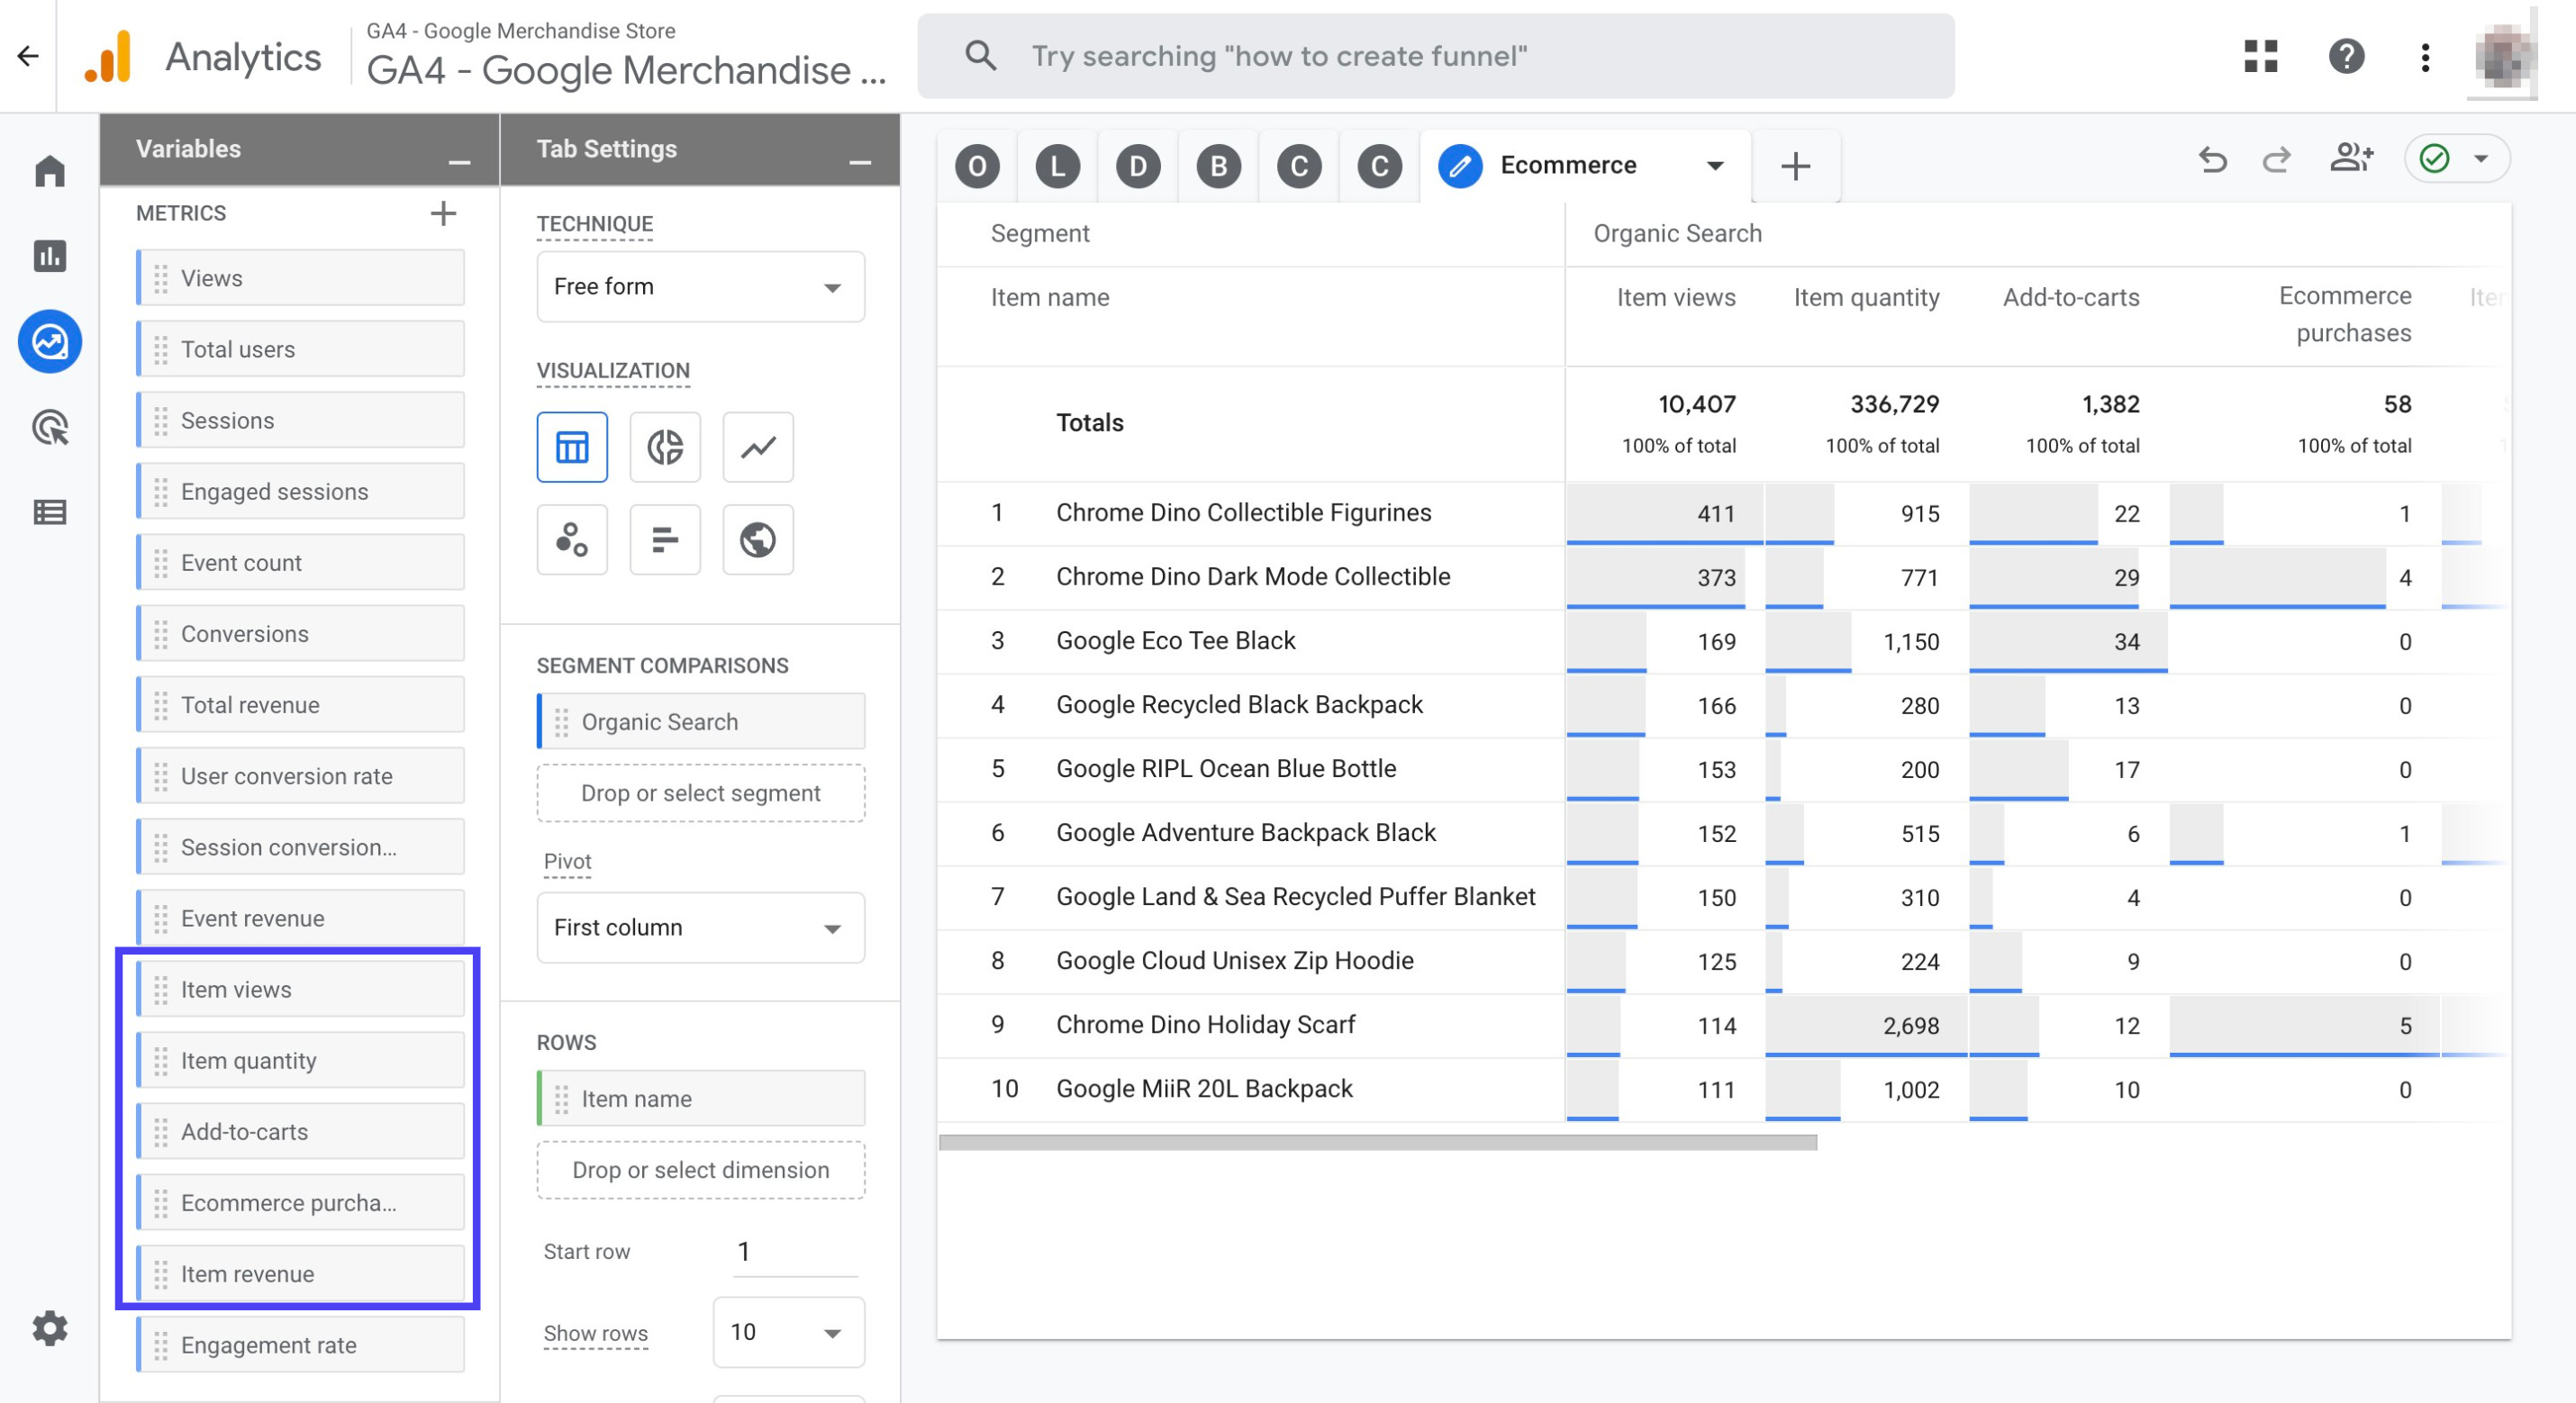Open the Reports bar chart icon
The height and width of the screenshot is (1403, 2576).
pos(50,256)
